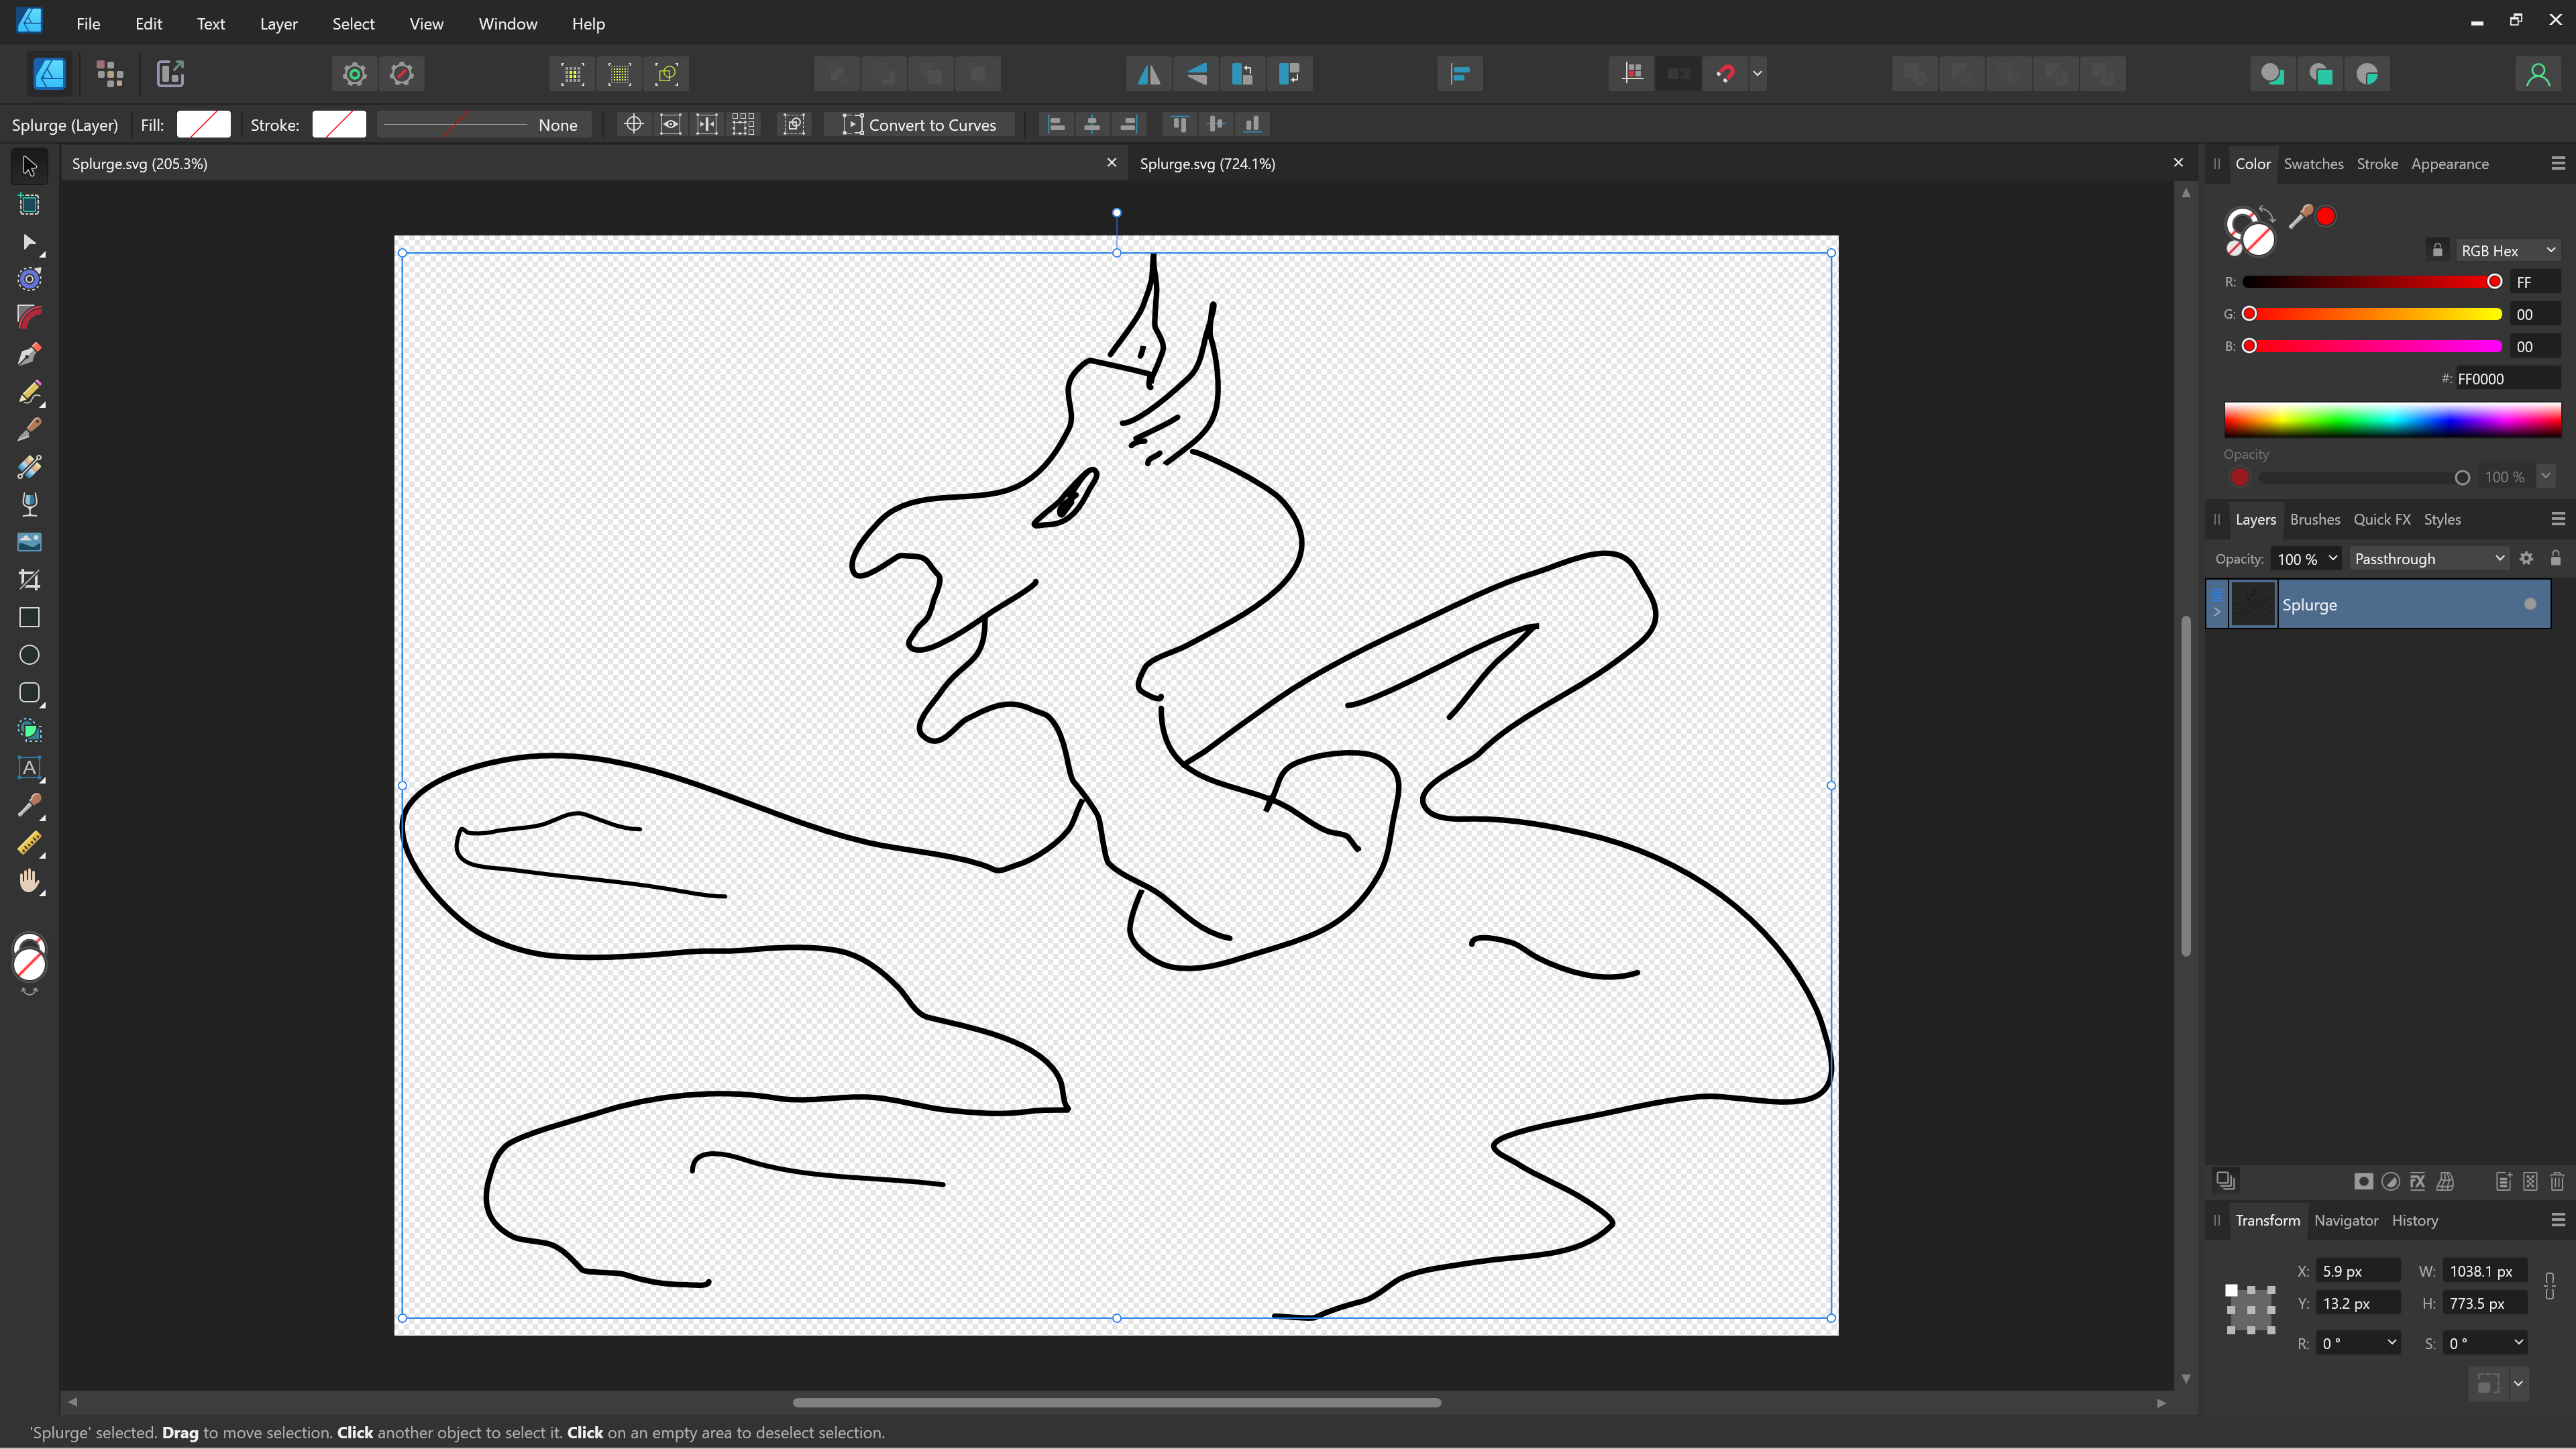Toggle the layer lock icon
The image size is (2576, 1449).
[x=2556, y=559]
